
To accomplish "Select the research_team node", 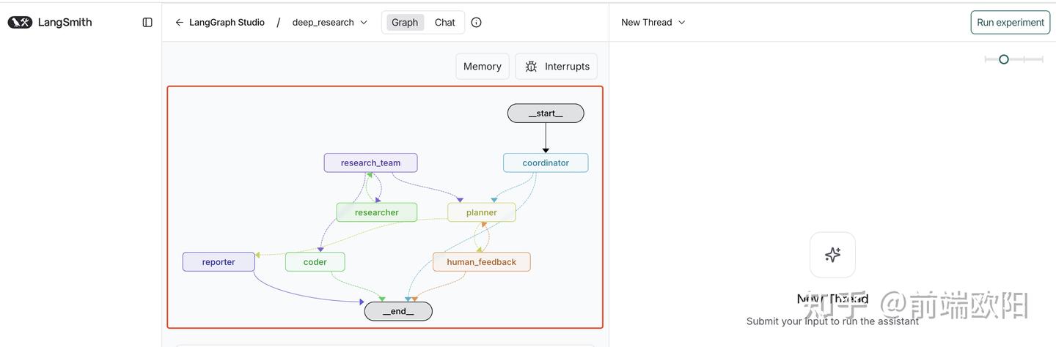I will coord(371,163).
